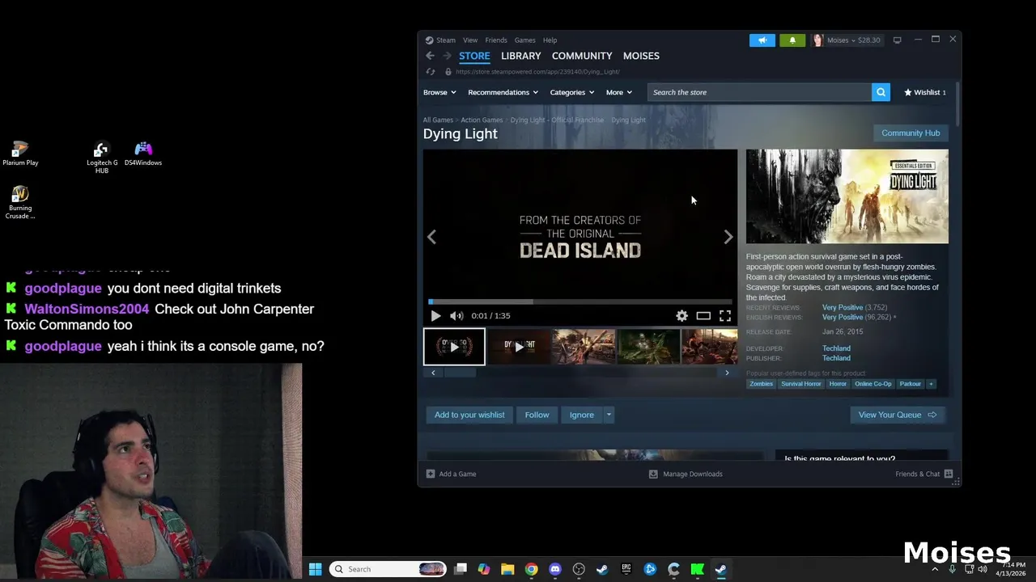The width and height of the screenshot is (1036, 582).
Task: Open Epic Games launcher in taskbar
Action: click(626, 569)
